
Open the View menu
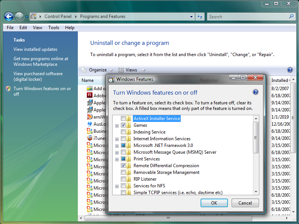(37, 28)
